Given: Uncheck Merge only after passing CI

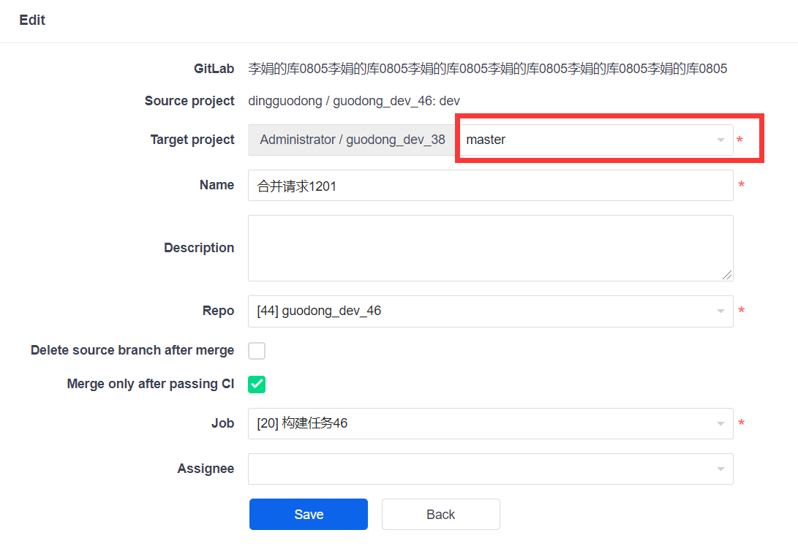Looking at the screenshot, I should click(x=257, y=385).
